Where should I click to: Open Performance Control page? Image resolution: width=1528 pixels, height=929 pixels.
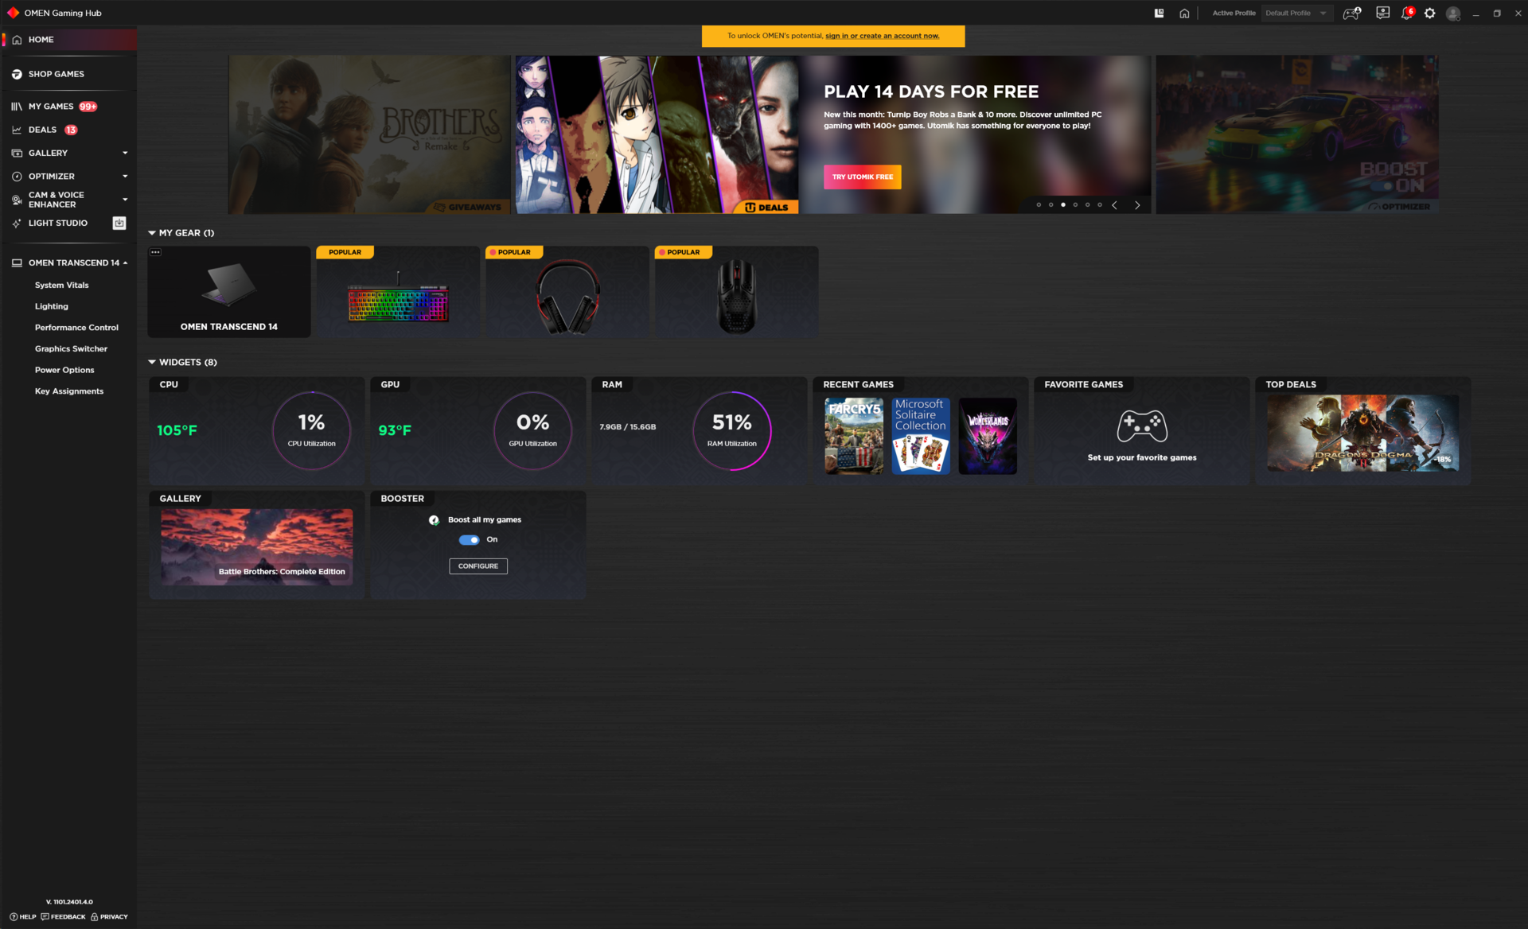(76, 328)
